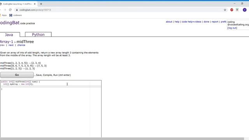Open the green extension icon in the toolbar

[x=237, y=10]
